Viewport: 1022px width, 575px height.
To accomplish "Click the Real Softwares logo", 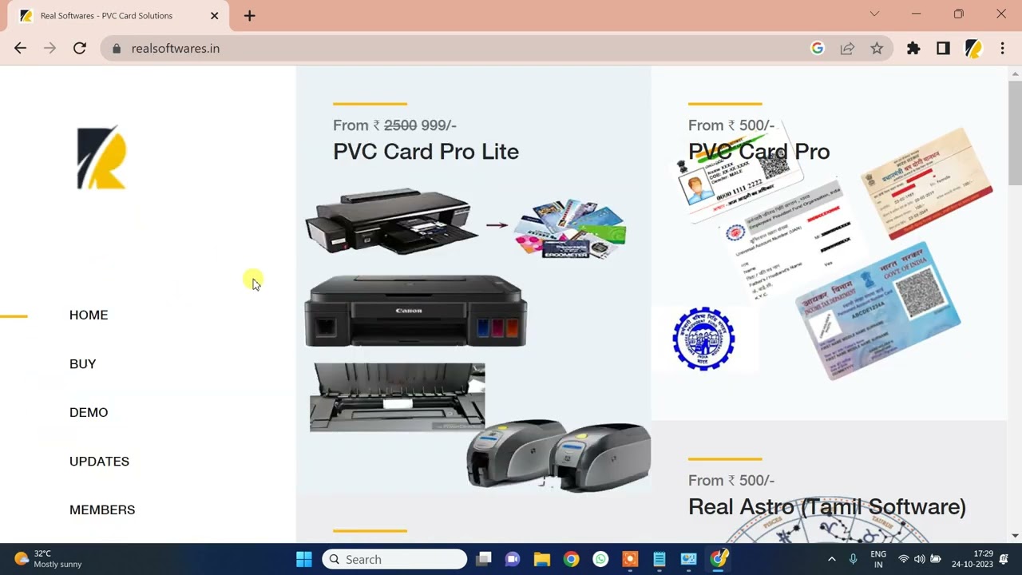I will click(101, 157).
